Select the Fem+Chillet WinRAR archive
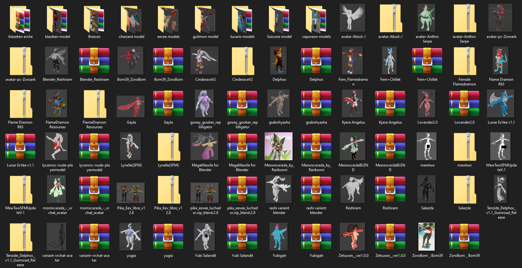Screen dimensions: 522x268 tap(427, 61)
